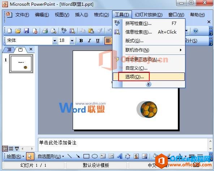Open the 编辑(E) menu

tap(42, 14)
